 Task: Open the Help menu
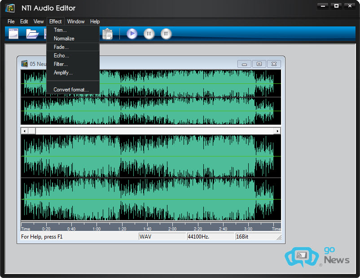(95, 22)
